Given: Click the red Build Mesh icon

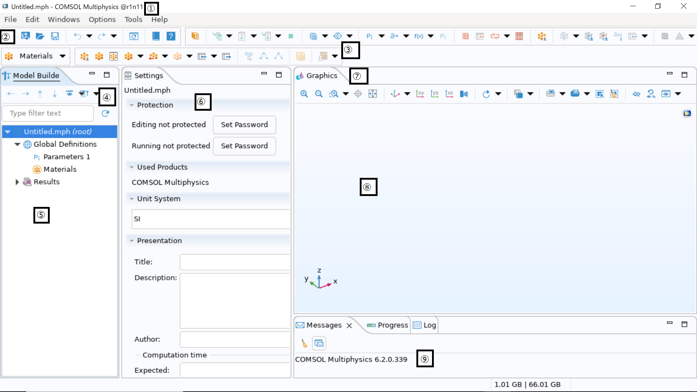Looking at the screenshot, I should pyautogui.click(x=519, y=36).
